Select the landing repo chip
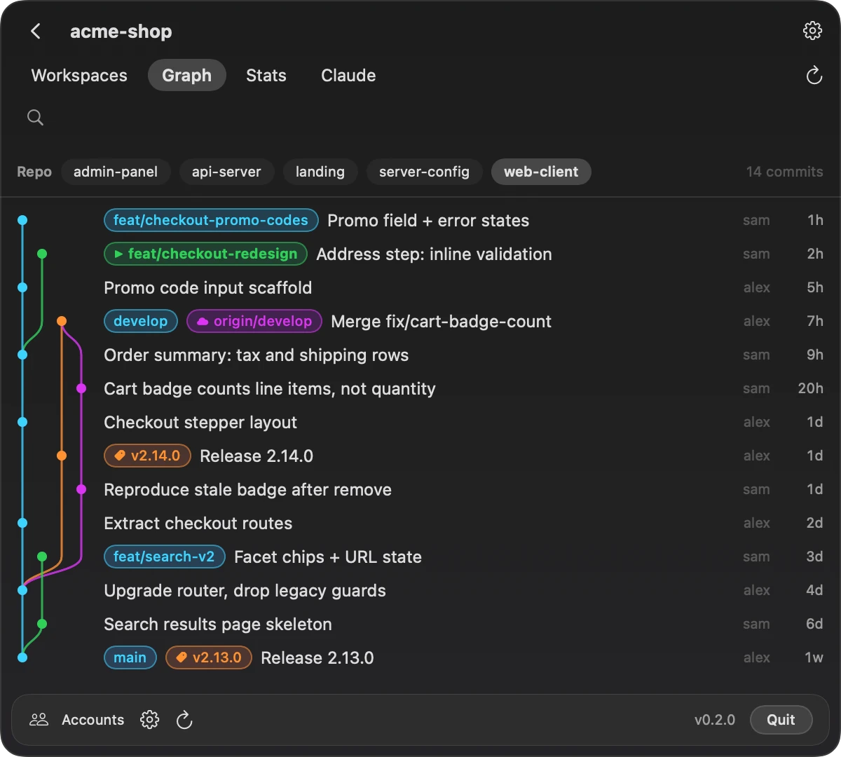This screenshot has height=757, width=841. (320, 172)
